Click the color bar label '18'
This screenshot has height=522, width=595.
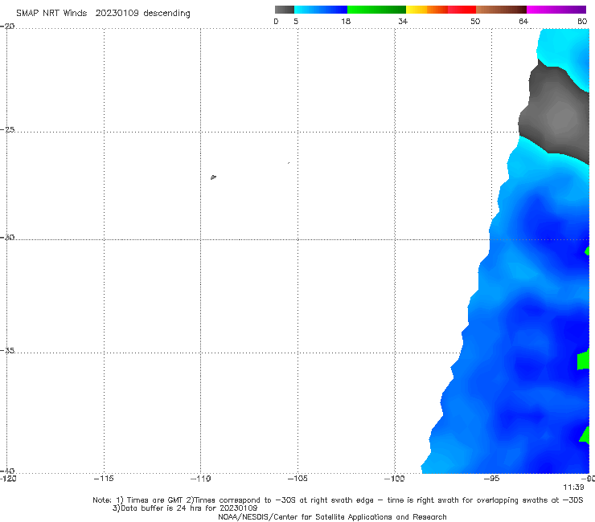point(346,21)
